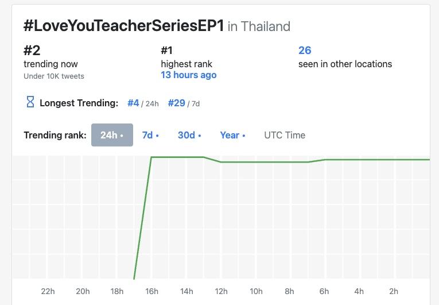Click the 26 other locations link

click(305, 51)
